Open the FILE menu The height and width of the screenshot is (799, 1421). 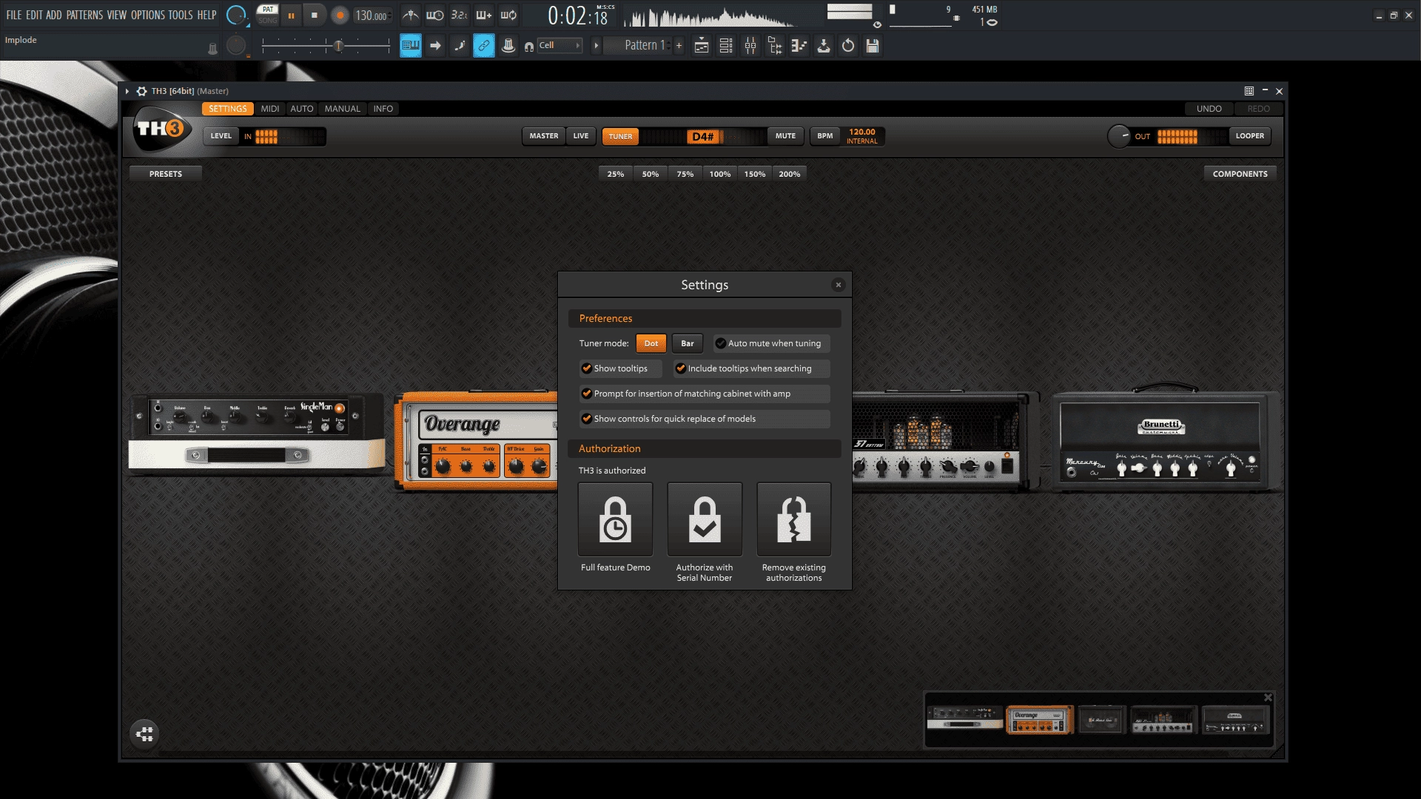pyautogui.click(x=14, y=15)
